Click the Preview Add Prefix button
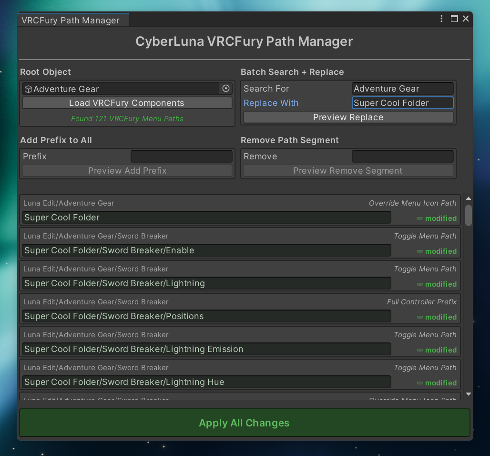The height and width of the screenshot is (456, 490). (x=127, y=170)
